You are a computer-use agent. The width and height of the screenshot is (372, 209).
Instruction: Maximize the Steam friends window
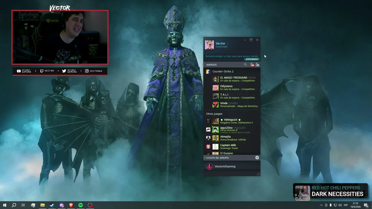(251, 40)
